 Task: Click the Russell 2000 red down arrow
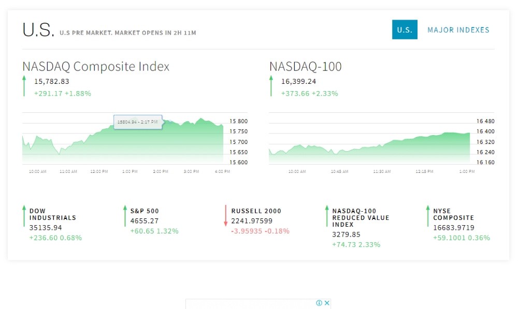(226, 216)
